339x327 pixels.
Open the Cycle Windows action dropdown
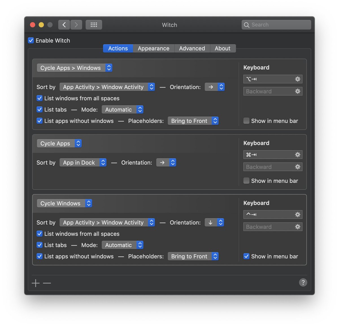(x=64, y=203)
